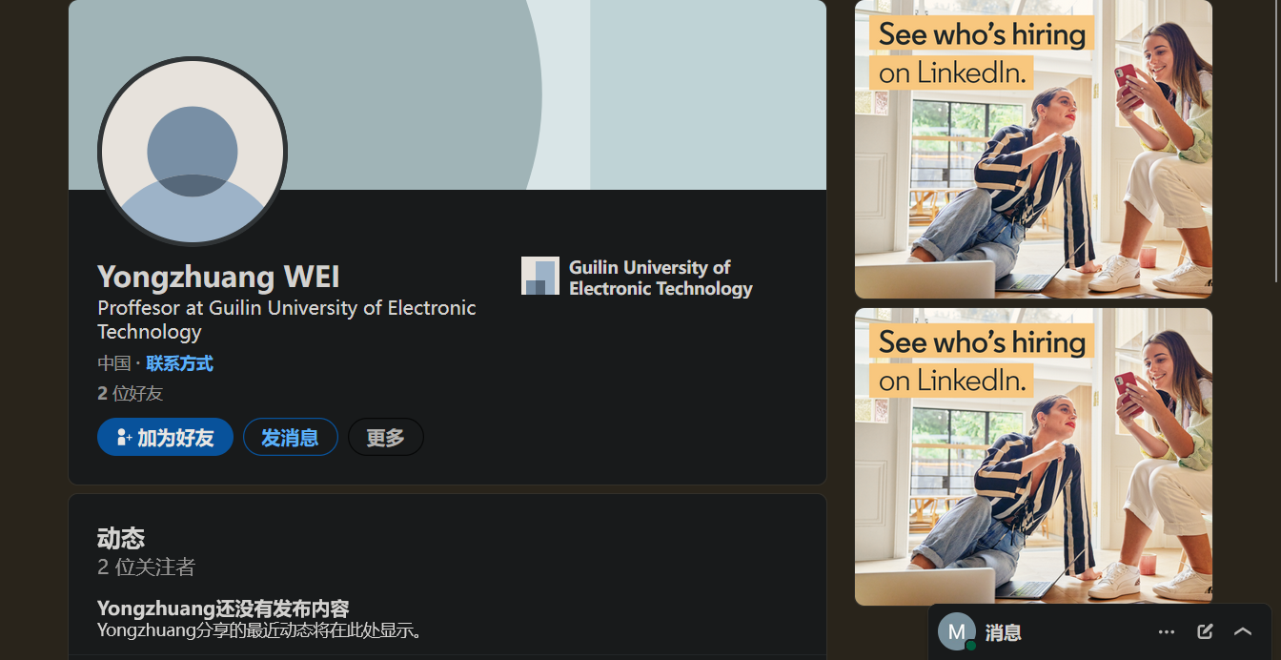View the 2 位关注者 followers
Viewport: 1281px width, 660px height.
point(146,567)
